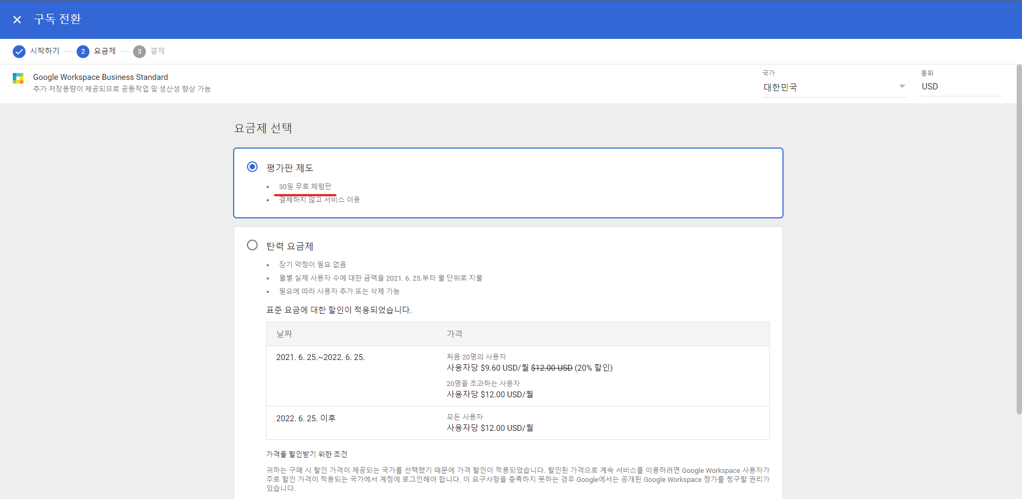Viewport: 1022px width, 499px height.
Task: Go to the 요금제 step label
Action: pyautogui.click(x=105, y=51)
